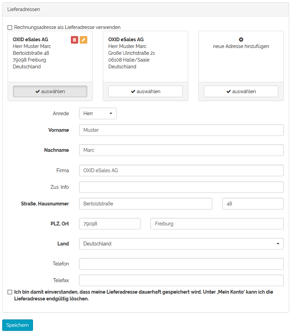
Task: Click the 'neue Adresse hinzufügen' link
Action: click(241, 46)
